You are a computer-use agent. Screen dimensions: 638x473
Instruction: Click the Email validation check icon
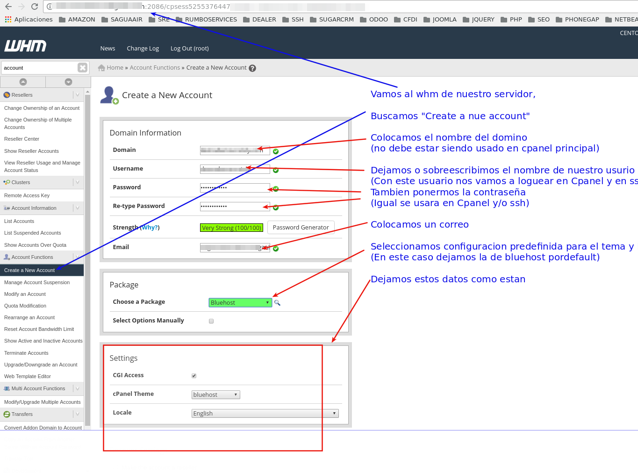(x=276, y=249)
